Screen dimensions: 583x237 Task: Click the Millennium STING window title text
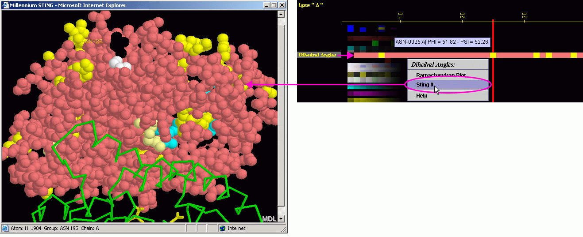(68, 5)
